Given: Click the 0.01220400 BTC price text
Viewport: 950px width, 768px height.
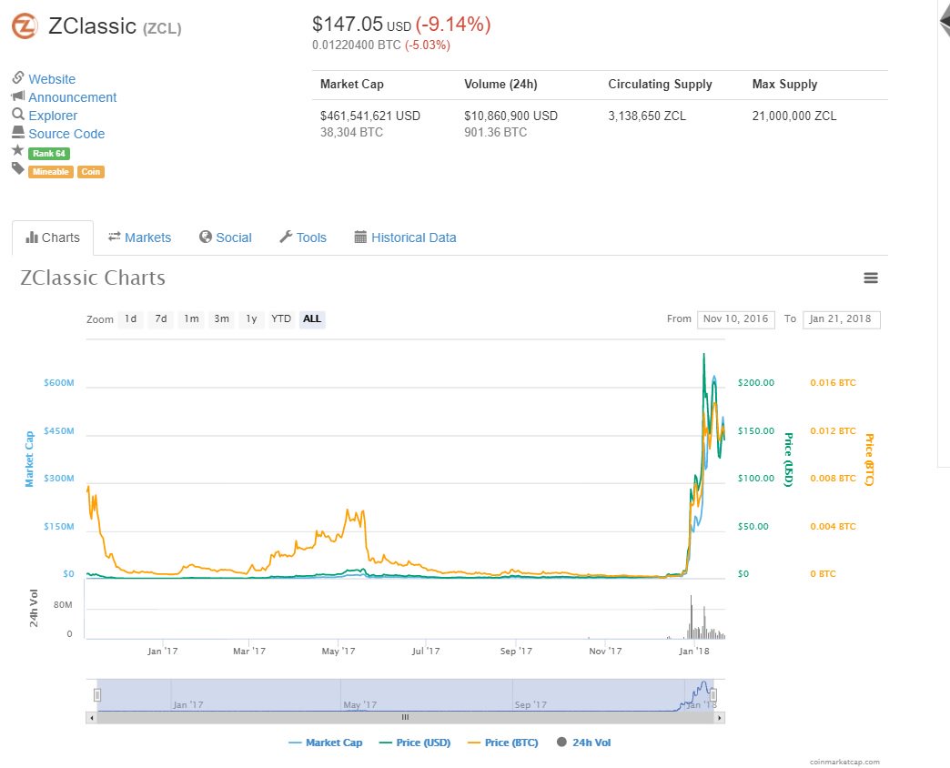Looking at the screenshot, I should [x=357, y=45].
